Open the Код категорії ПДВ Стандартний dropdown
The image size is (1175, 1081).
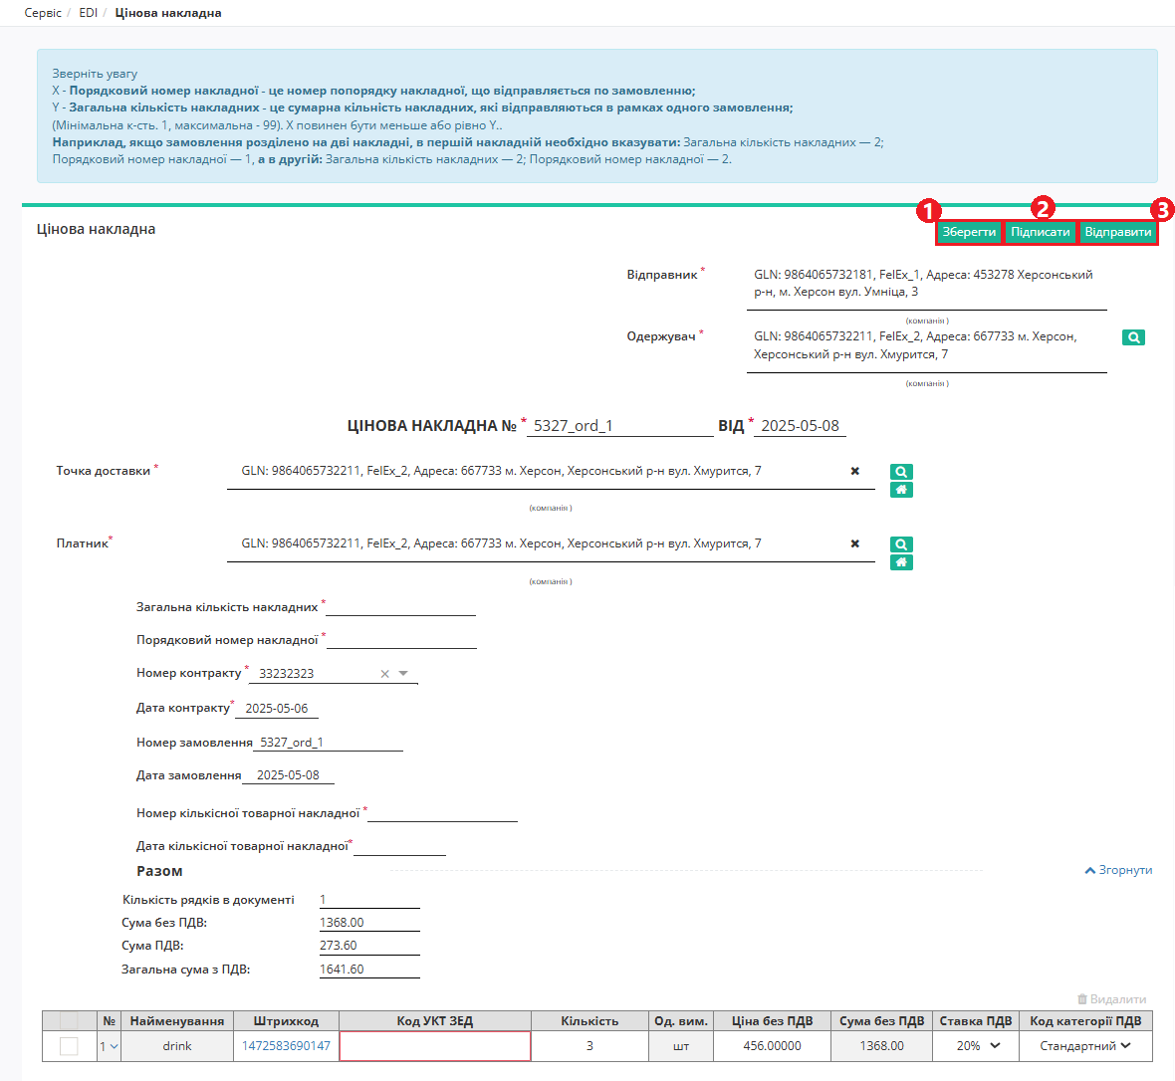pos(1085,1046)
